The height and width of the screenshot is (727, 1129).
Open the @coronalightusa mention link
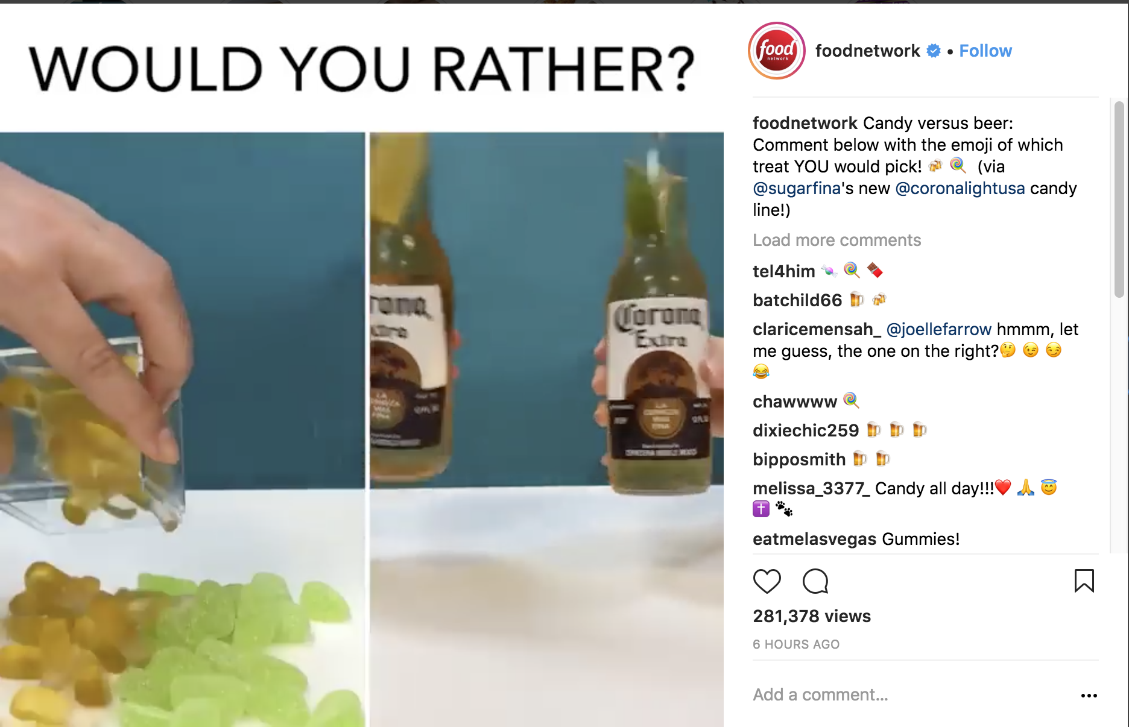(x=960, y=188)
